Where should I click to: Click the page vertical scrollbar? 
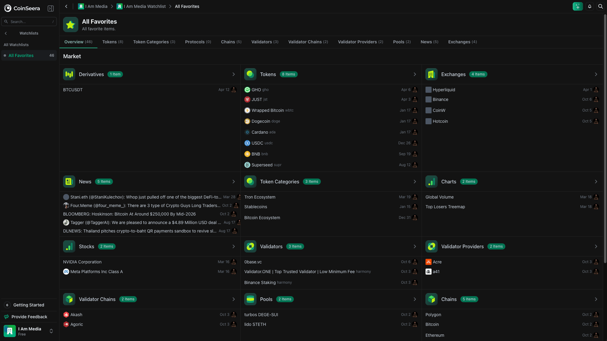click(605, 138)
